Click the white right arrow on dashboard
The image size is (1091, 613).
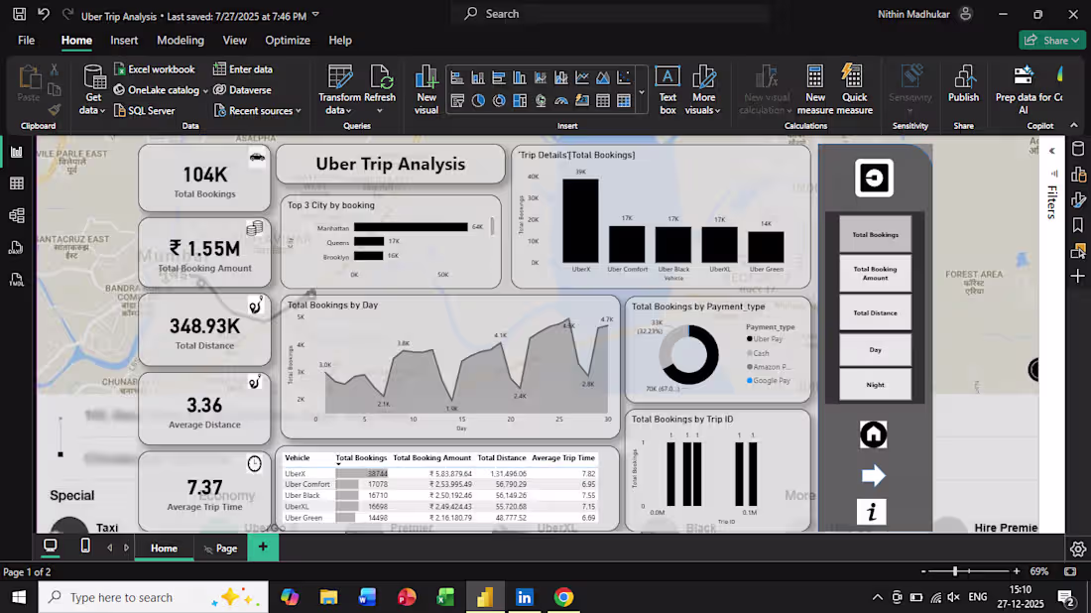point(873,475)
